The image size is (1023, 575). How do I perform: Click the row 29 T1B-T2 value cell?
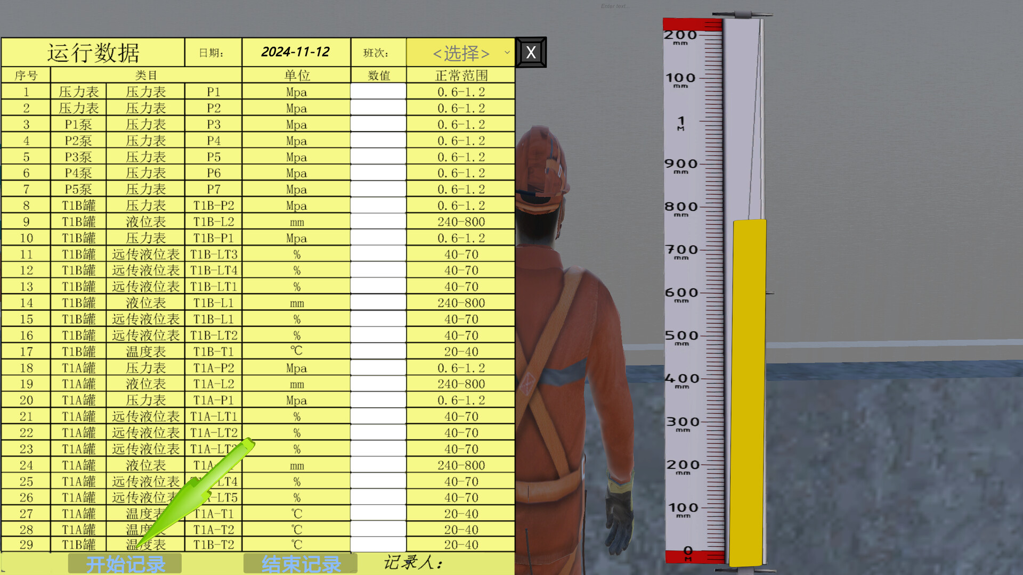tap(378, 545)
